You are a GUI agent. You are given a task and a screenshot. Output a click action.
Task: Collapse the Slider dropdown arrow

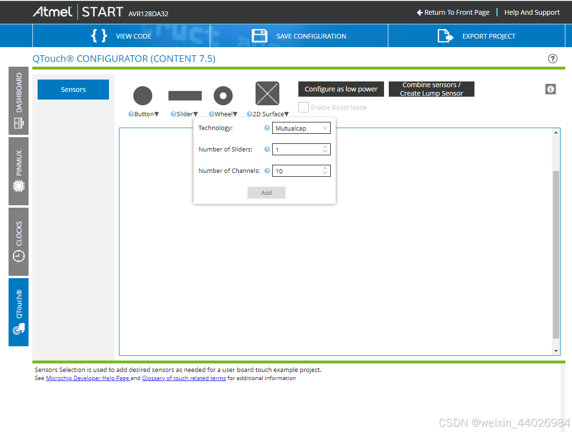click(196, 114)
